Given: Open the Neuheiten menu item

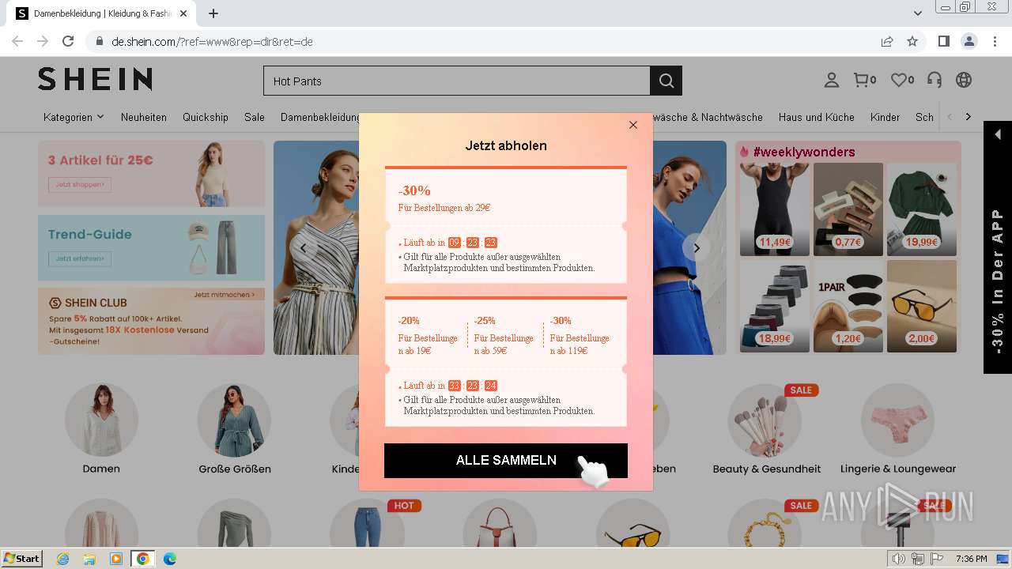Looking at the screenshot, I should click(144, 117).
